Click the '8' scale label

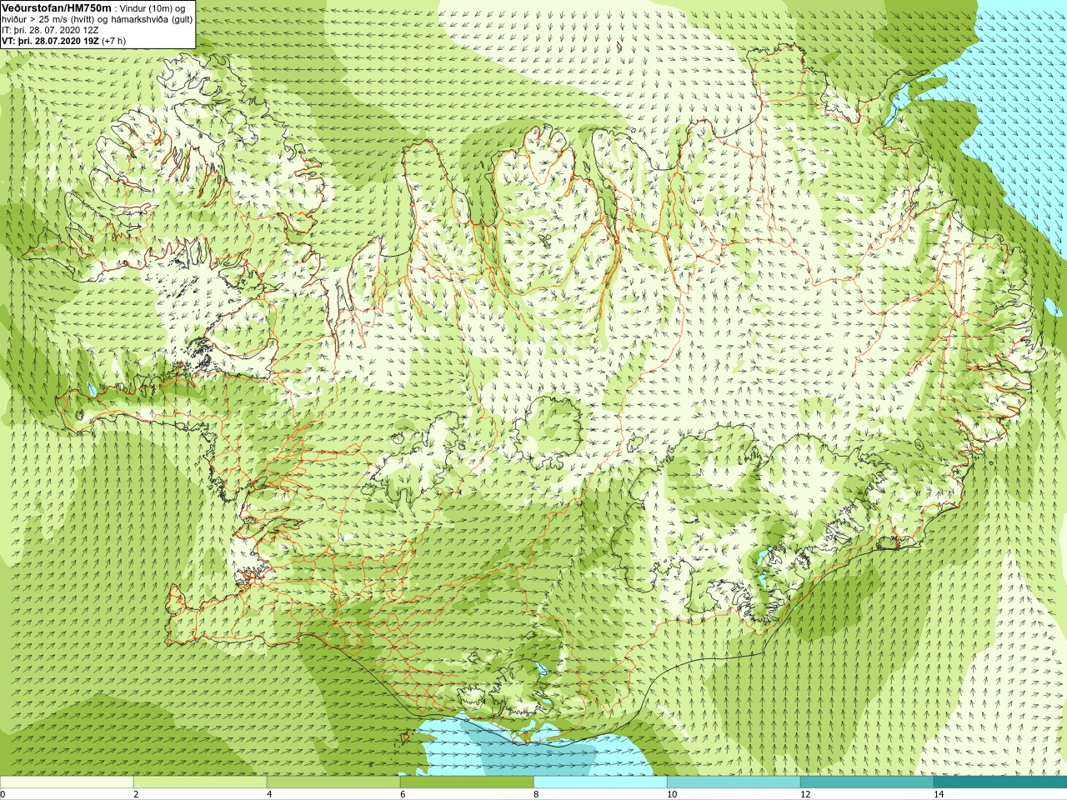tap(536, 794)
